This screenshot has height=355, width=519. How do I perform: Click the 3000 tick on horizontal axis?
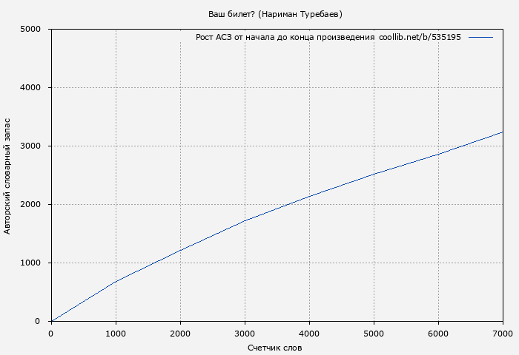coord(245,334)
